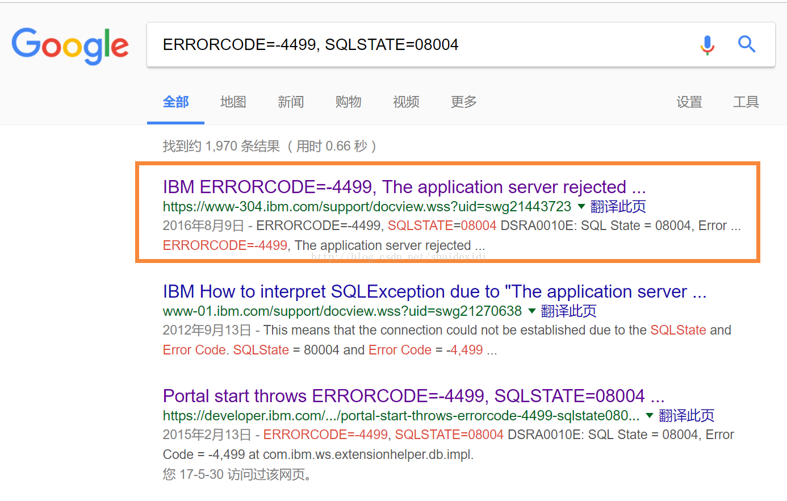Open 工具 search tools
The image size is (787, 501).
coord(746,102)
